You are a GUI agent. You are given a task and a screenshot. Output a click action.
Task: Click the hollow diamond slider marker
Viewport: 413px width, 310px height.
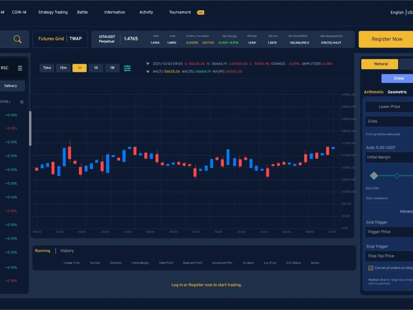tap(397, 176)
